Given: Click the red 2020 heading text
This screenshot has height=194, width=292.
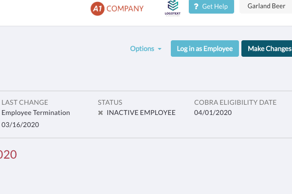Looking at the screenshot, I should pos(8,155).
